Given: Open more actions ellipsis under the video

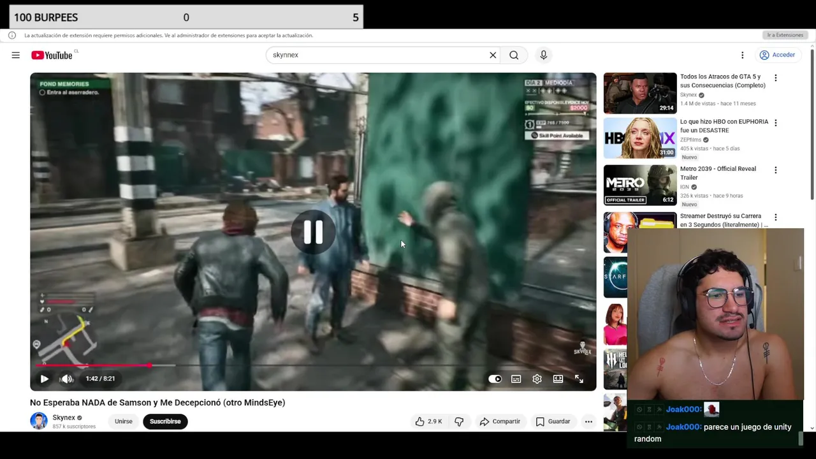Looking at the screenshot, I should (x=588, y=421).
